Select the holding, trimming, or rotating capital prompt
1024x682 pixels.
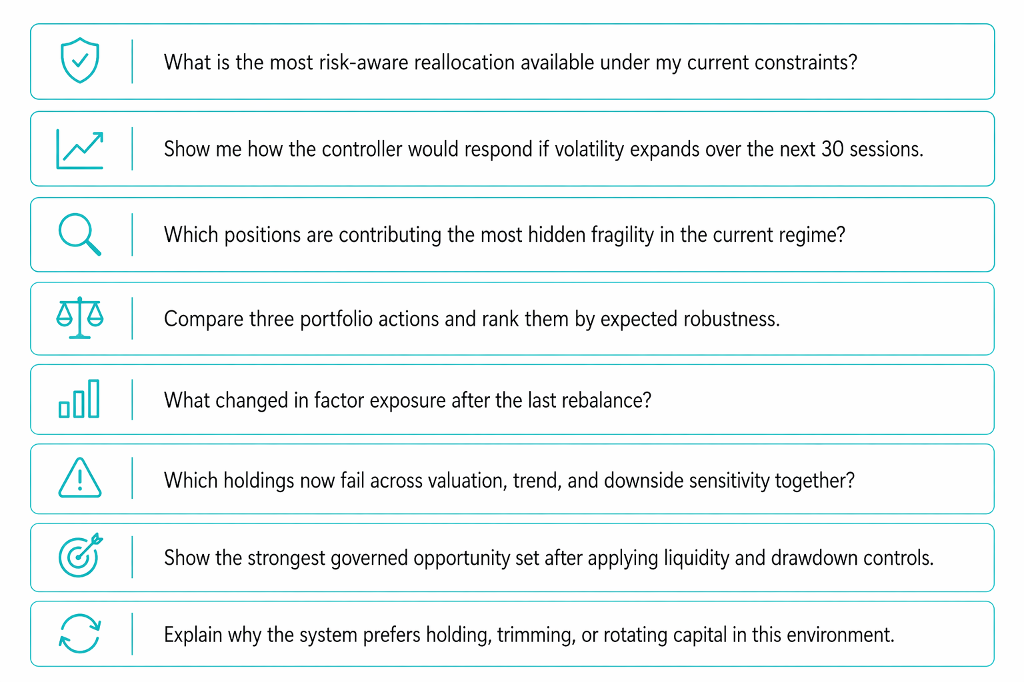coord(529,635)
